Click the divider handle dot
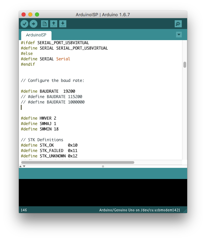 pyautogui.click(x=103, y=167)
